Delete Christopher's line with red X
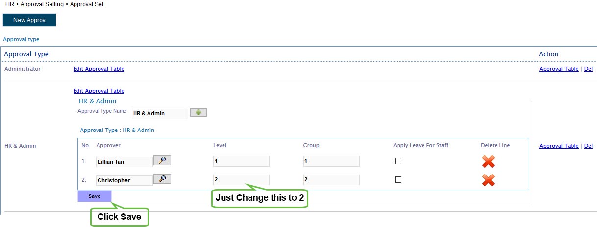597x240 pixels. pyautogui.click(x=488, y=180)
